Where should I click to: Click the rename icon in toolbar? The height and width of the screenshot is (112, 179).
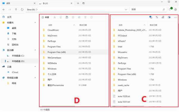pyautogui.click(x=73, y=17)
